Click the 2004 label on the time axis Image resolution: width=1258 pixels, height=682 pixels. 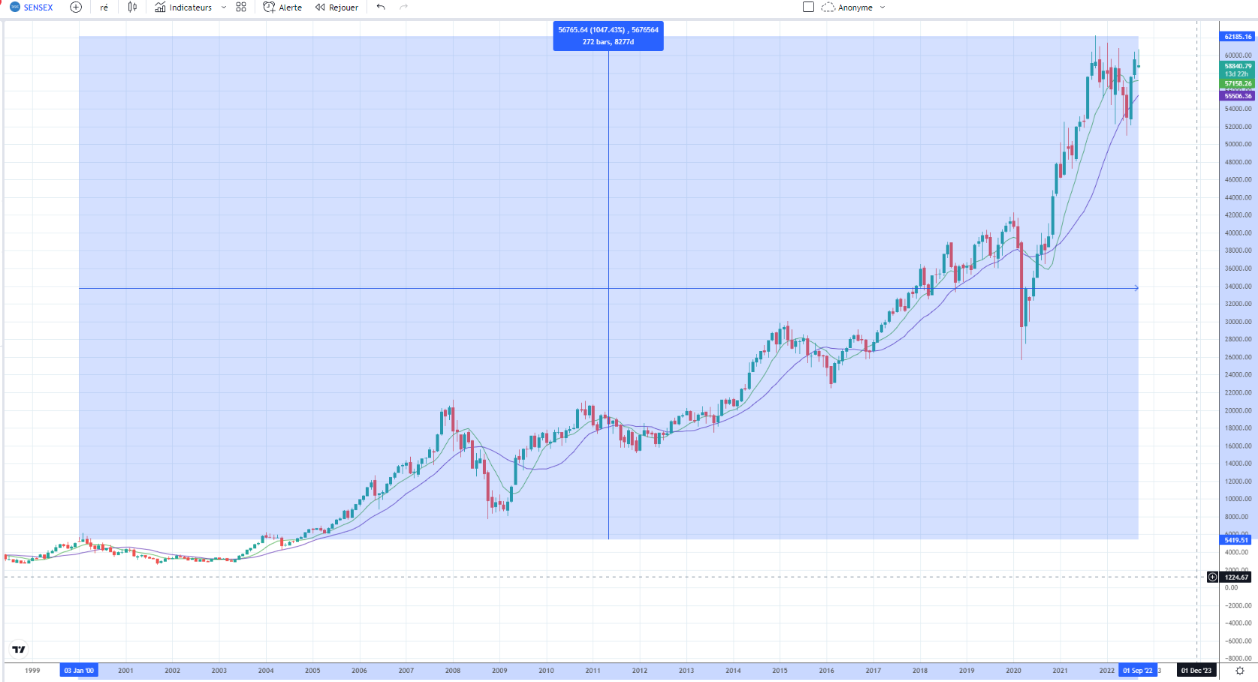click(x=266, y=671)
